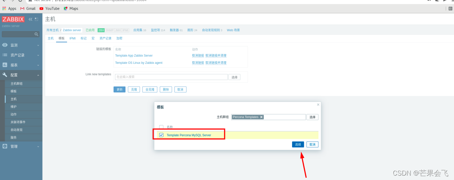Open the Apps grid bookmark
Image resolution: width=454 pixels, height=180 pixels.
pyautogui.click(x=10, y=8)
